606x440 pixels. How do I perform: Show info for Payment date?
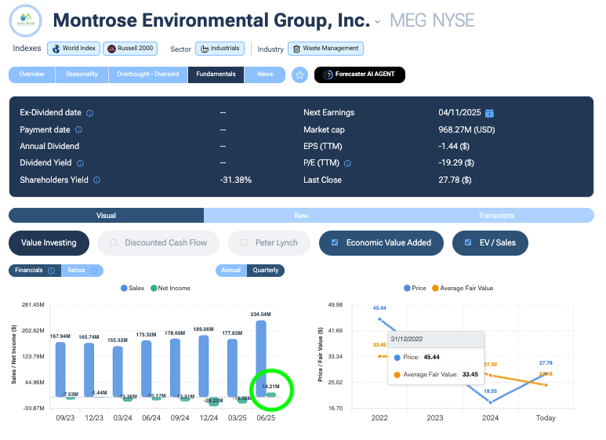pos(78,130)
